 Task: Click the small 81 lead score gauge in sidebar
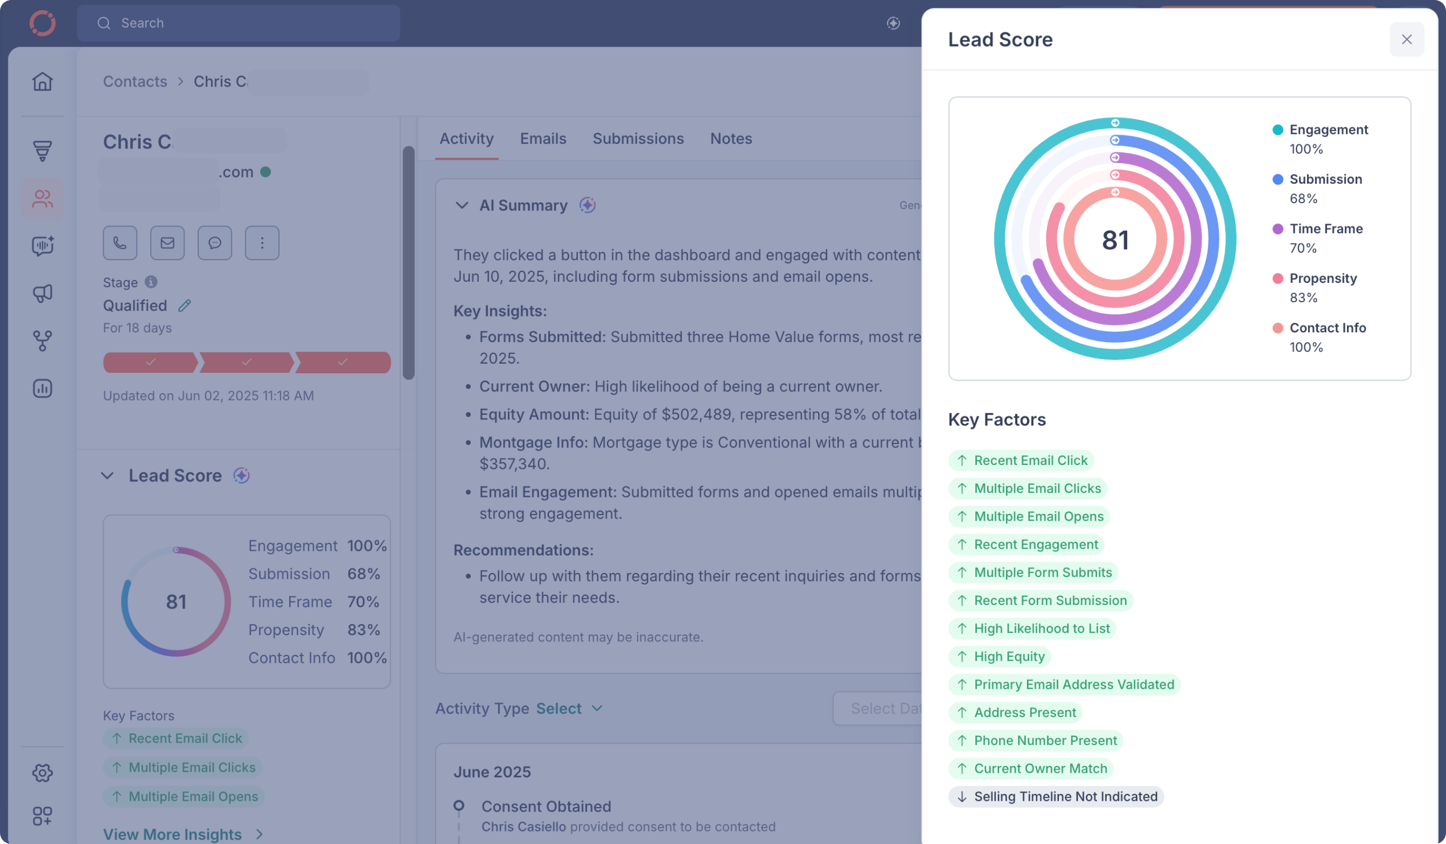click(x=176, y=602)
